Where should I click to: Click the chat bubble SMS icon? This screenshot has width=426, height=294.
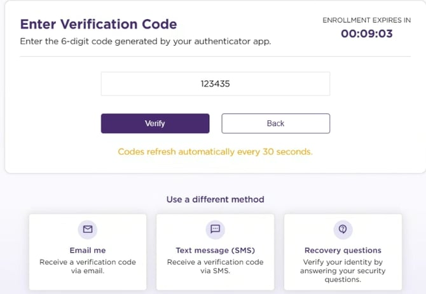[x=215, y=230]
